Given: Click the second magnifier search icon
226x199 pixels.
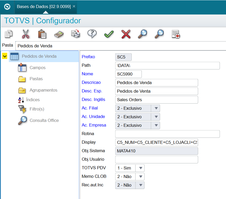Looking at the screenshot, I should pos(159,34).
